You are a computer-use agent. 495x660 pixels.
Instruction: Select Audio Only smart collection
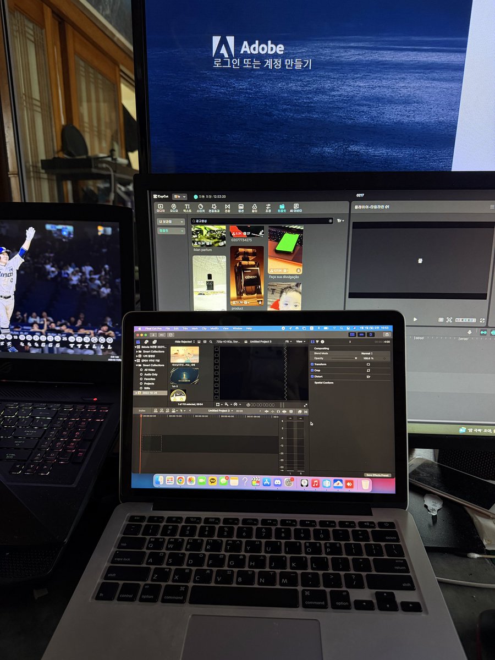pos(151,375)
